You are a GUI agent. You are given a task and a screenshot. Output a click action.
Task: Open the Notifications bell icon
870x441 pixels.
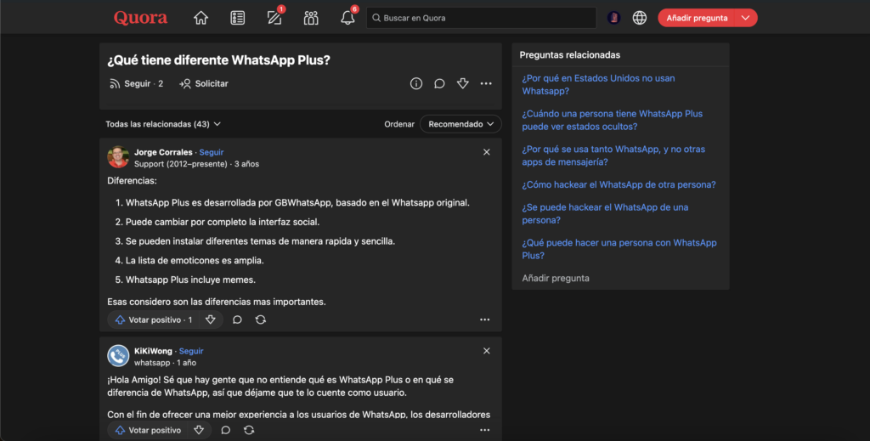[x=347, y=18]
